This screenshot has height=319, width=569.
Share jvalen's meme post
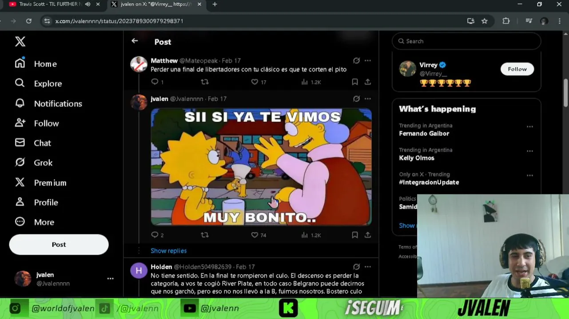point(368,235)
